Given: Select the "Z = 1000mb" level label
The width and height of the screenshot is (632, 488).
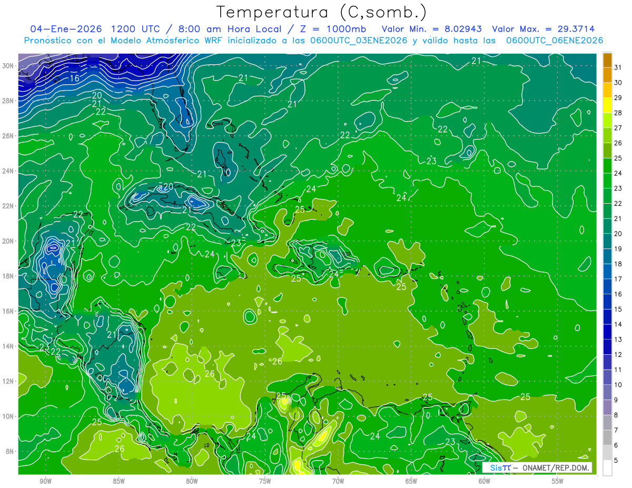Looking at the screenshot, I should tap(333, 29).
